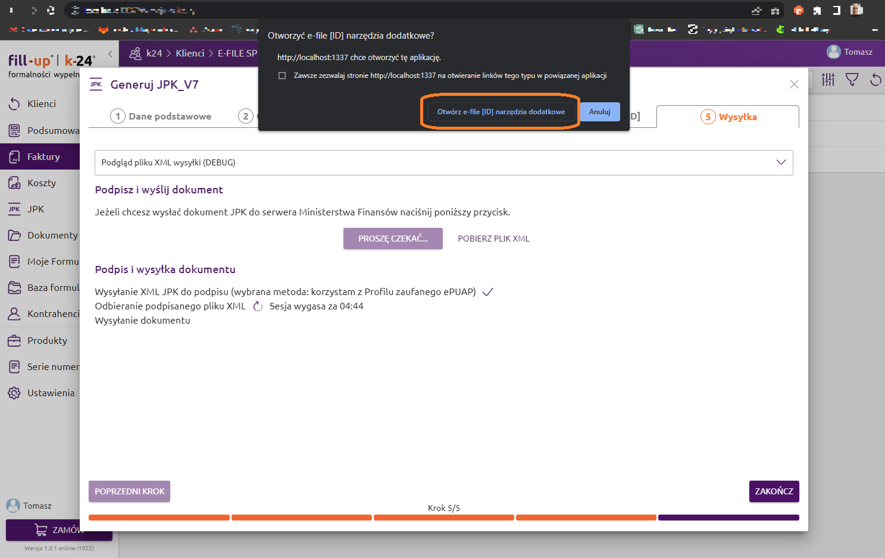Collapse the sidebar with the chevron arrow
The image size is (885, 558).
tap(111, 54)
